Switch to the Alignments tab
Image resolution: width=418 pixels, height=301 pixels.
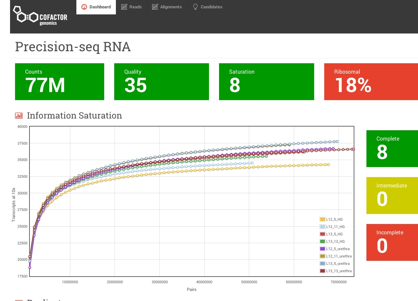167,7
